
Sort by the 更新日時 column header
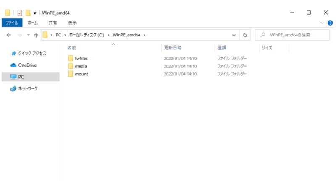point(173,48)
